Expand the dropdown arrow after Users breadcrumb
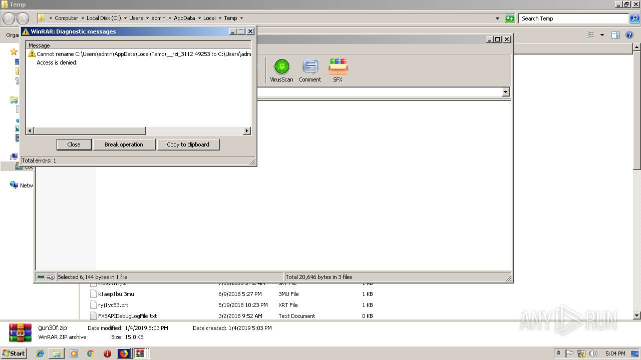The width and height of the screenshot is (641, 360). [147, 18]
